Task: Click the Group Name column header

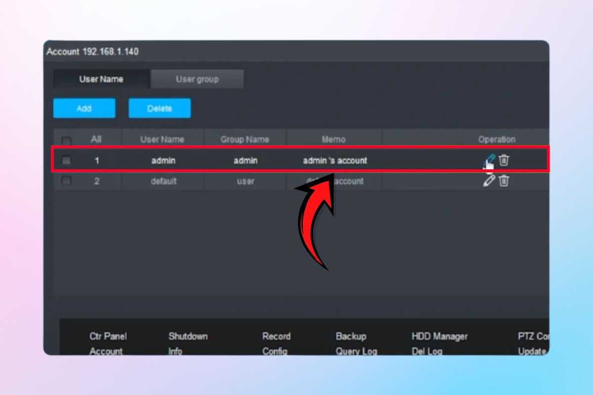Action: (245, 139)
